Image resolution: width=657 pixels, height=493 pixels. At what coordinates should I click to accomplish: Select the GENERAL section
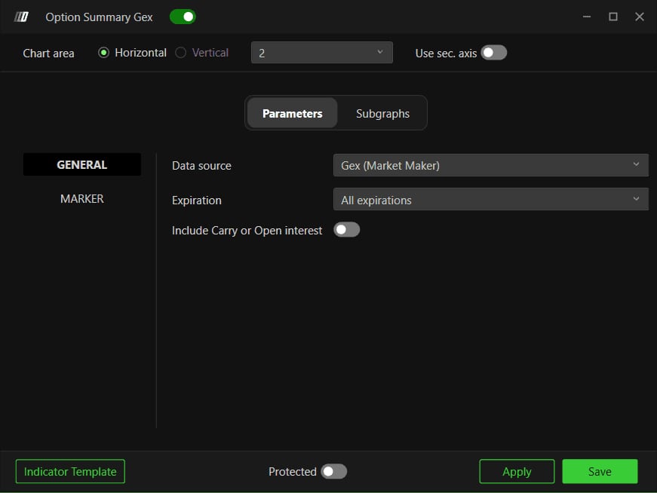click(x=82, y=164)
